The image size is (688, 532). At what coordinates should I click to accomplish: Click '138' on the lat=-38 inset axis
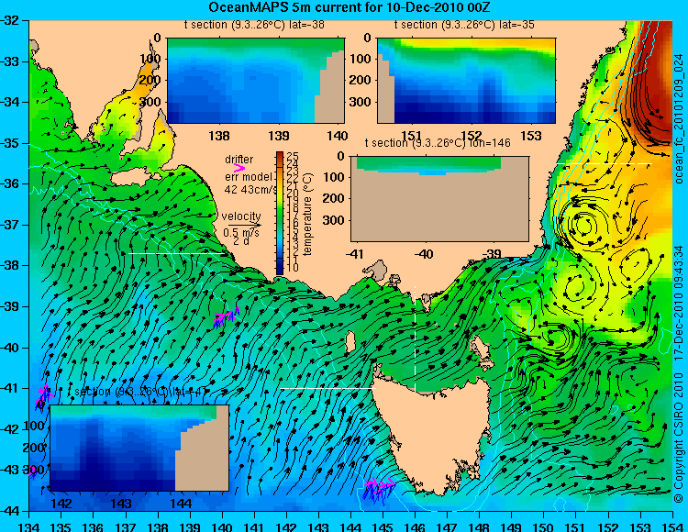click(219, 136)
